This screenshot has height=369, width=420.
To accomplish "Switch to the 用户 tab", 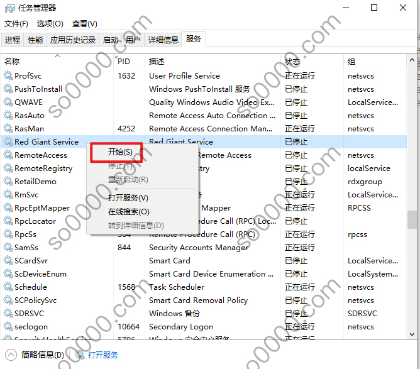I will 133,40.
